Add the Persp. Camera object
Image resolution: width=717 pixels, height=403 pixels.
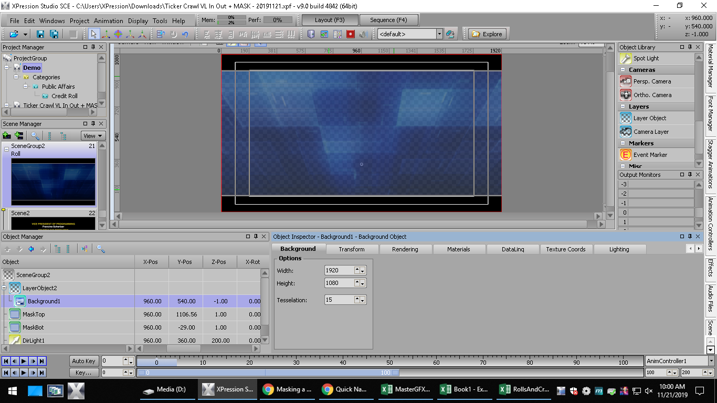pos(652,81)
